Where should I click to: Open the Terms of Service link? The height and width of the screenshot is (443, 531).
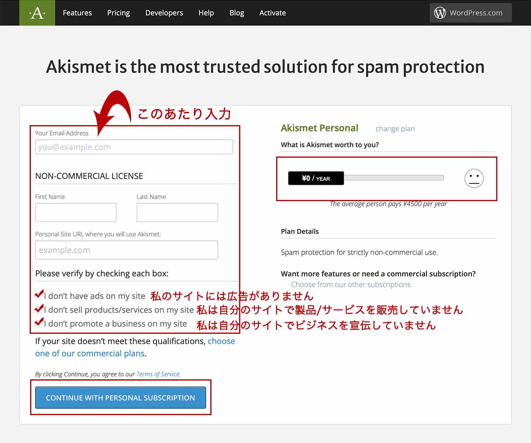click(x=158, y=374)
